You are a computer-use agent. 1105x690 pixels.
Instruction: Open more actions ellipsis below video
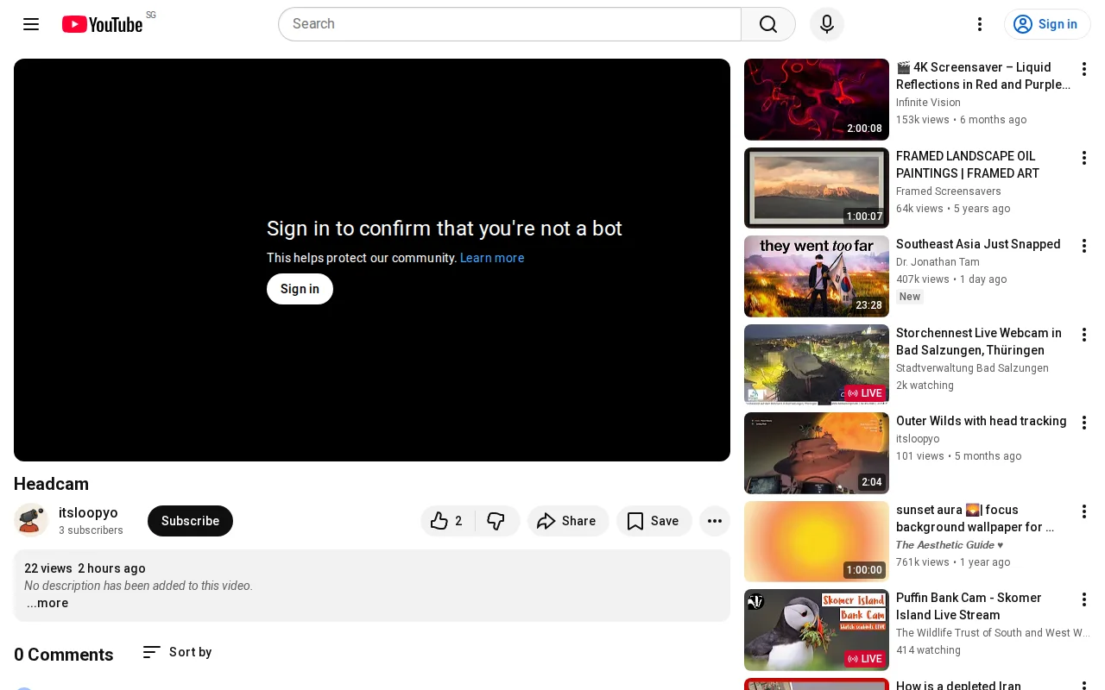point(715,521)
